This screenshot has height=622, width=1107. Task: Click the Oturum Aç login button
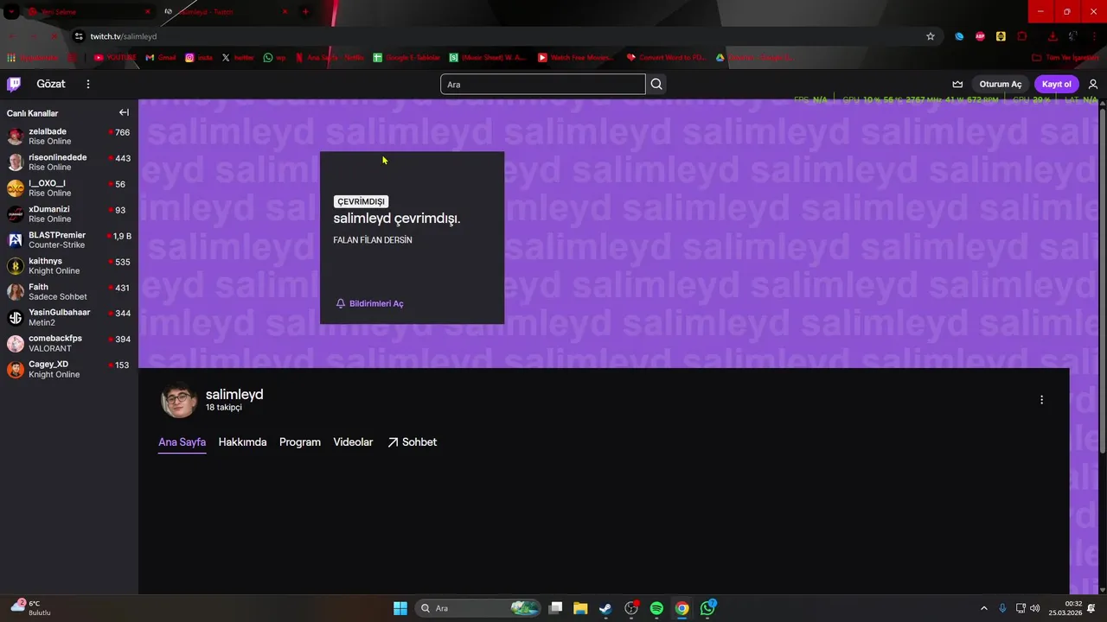(x=1000, y=84)
